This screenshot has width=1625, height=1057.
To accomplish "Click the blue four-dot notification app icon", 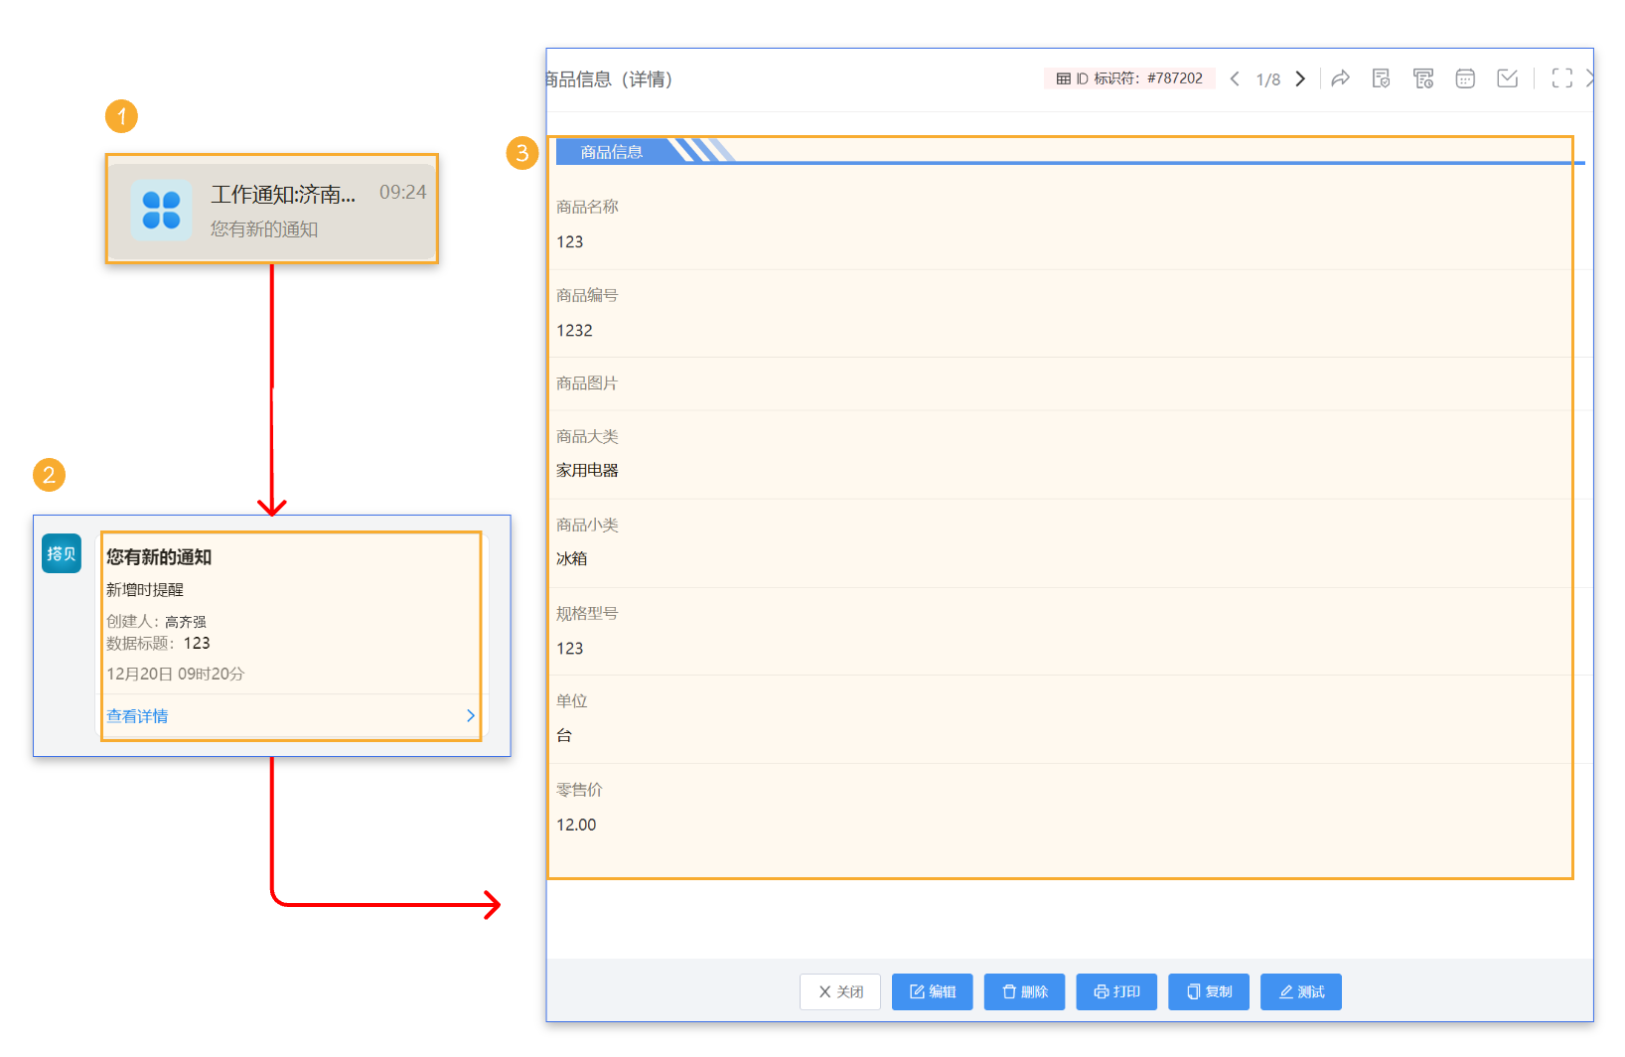I will (x=161, y=210).
